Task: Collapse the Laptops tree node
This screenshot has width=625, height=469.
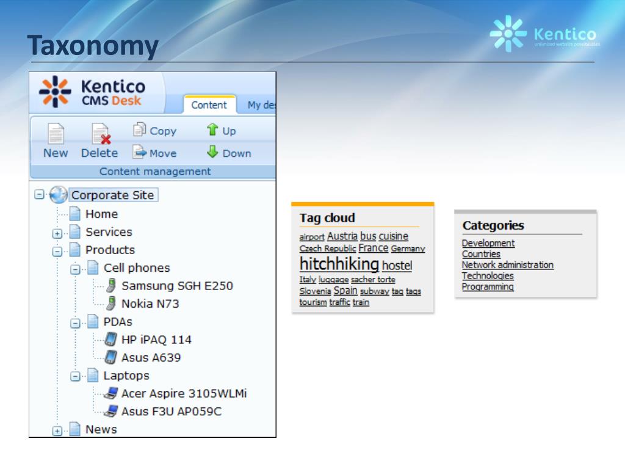Action: 75,376
